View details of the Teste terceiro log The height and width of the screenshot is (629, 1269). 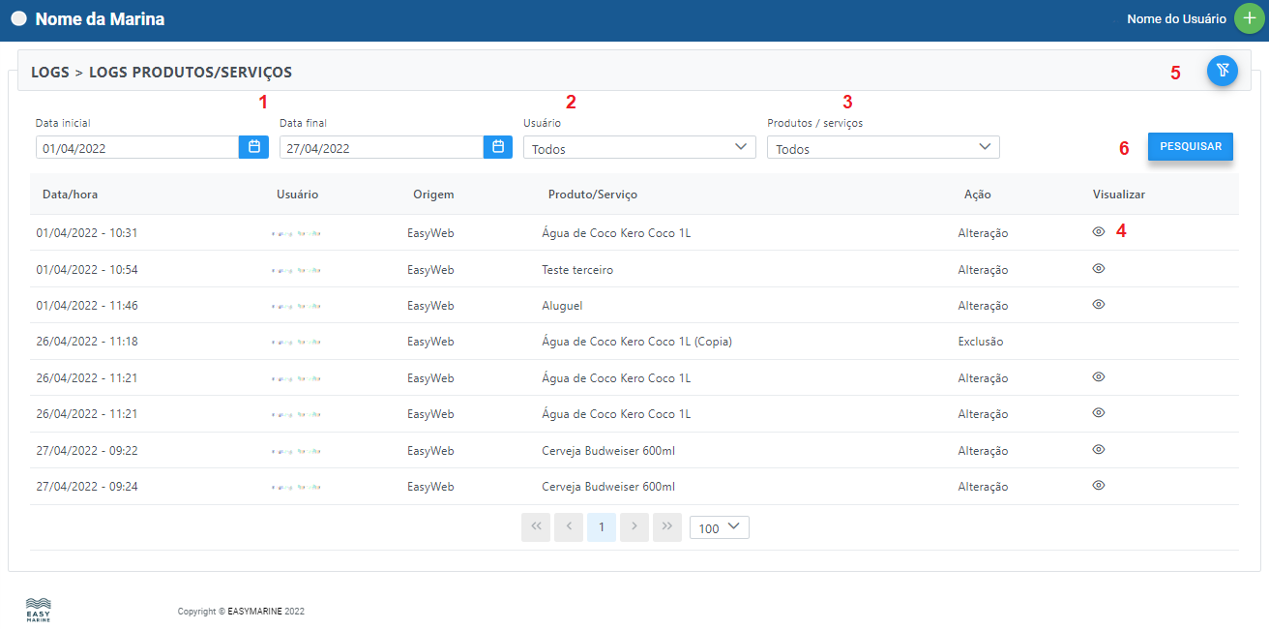[x=1098, y=269]
